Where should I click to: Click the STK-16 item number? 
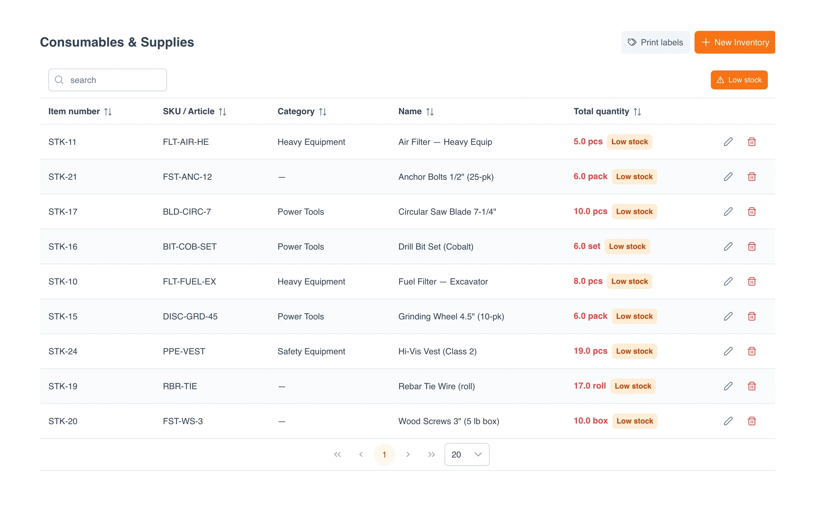pyautogui.click(x=63, y=246)
